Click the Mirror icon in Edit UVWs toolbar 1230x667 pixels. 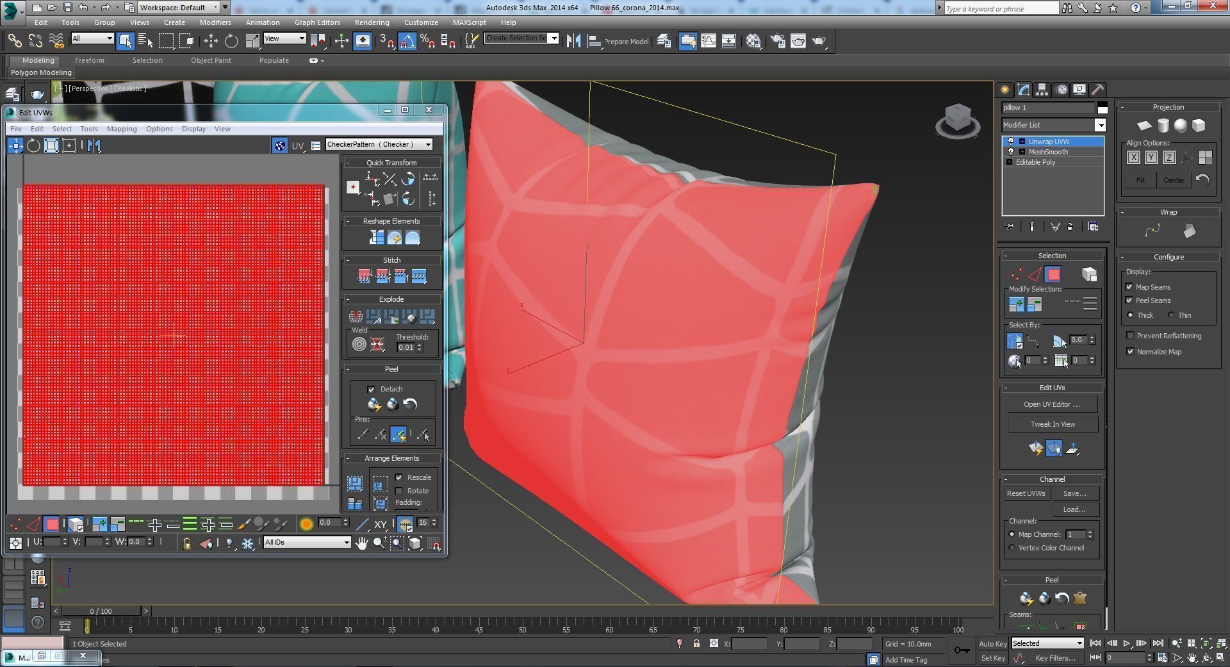pyautogui.click(x=94, y=145)
